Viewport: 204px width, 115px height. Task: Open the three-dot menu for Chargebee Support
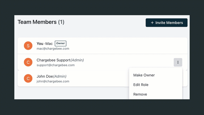[178, 62]
